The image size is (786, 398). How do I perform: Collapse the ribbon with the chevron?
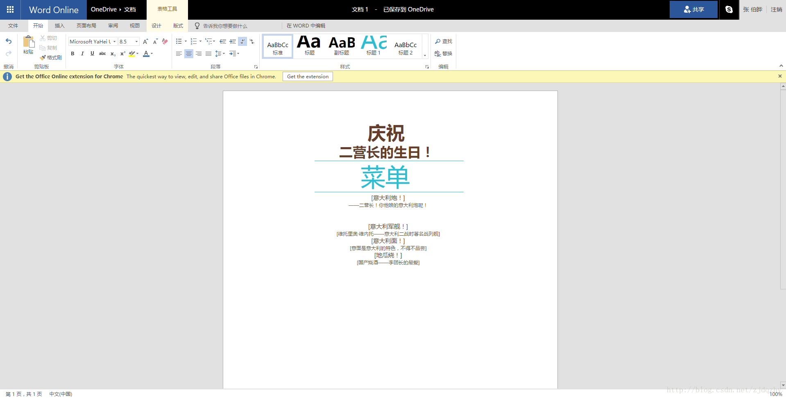click(x=781, y=66)
